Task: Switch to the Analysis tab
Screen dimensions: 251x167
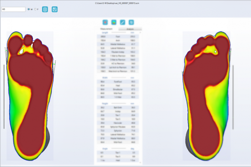Action: [x=130, y=29]
